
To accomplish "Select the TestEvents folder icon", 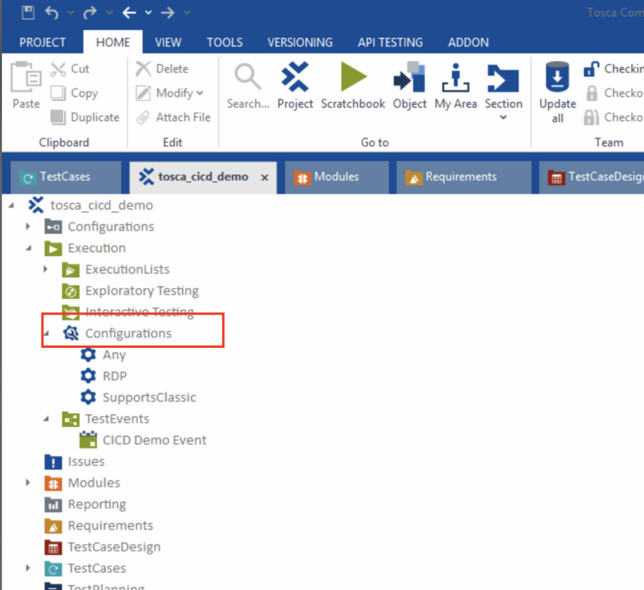I will [x=70, y=420].
